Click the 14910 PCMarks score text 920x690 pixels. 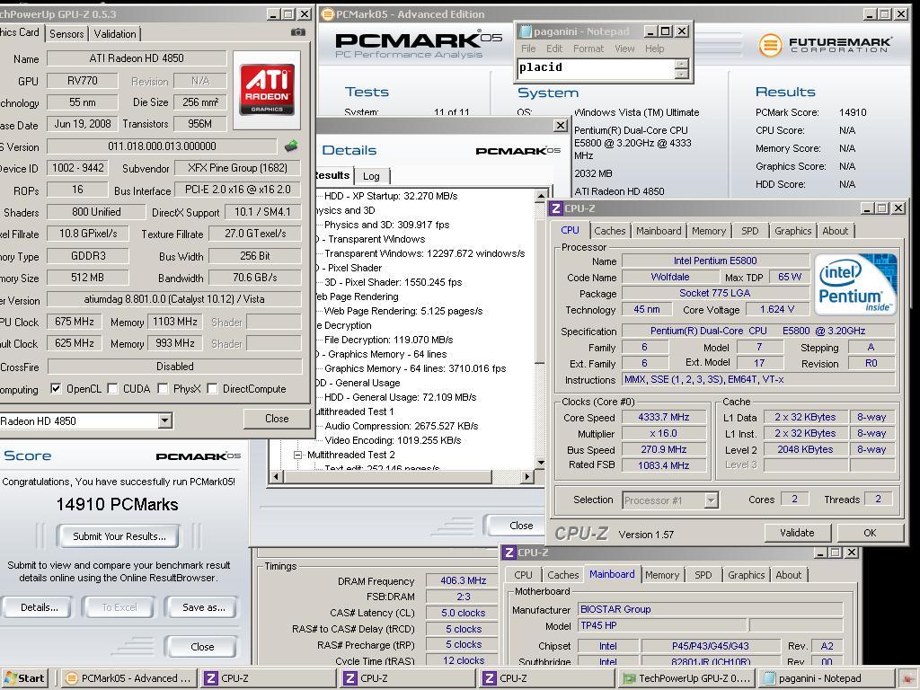(x=118, y=505)
